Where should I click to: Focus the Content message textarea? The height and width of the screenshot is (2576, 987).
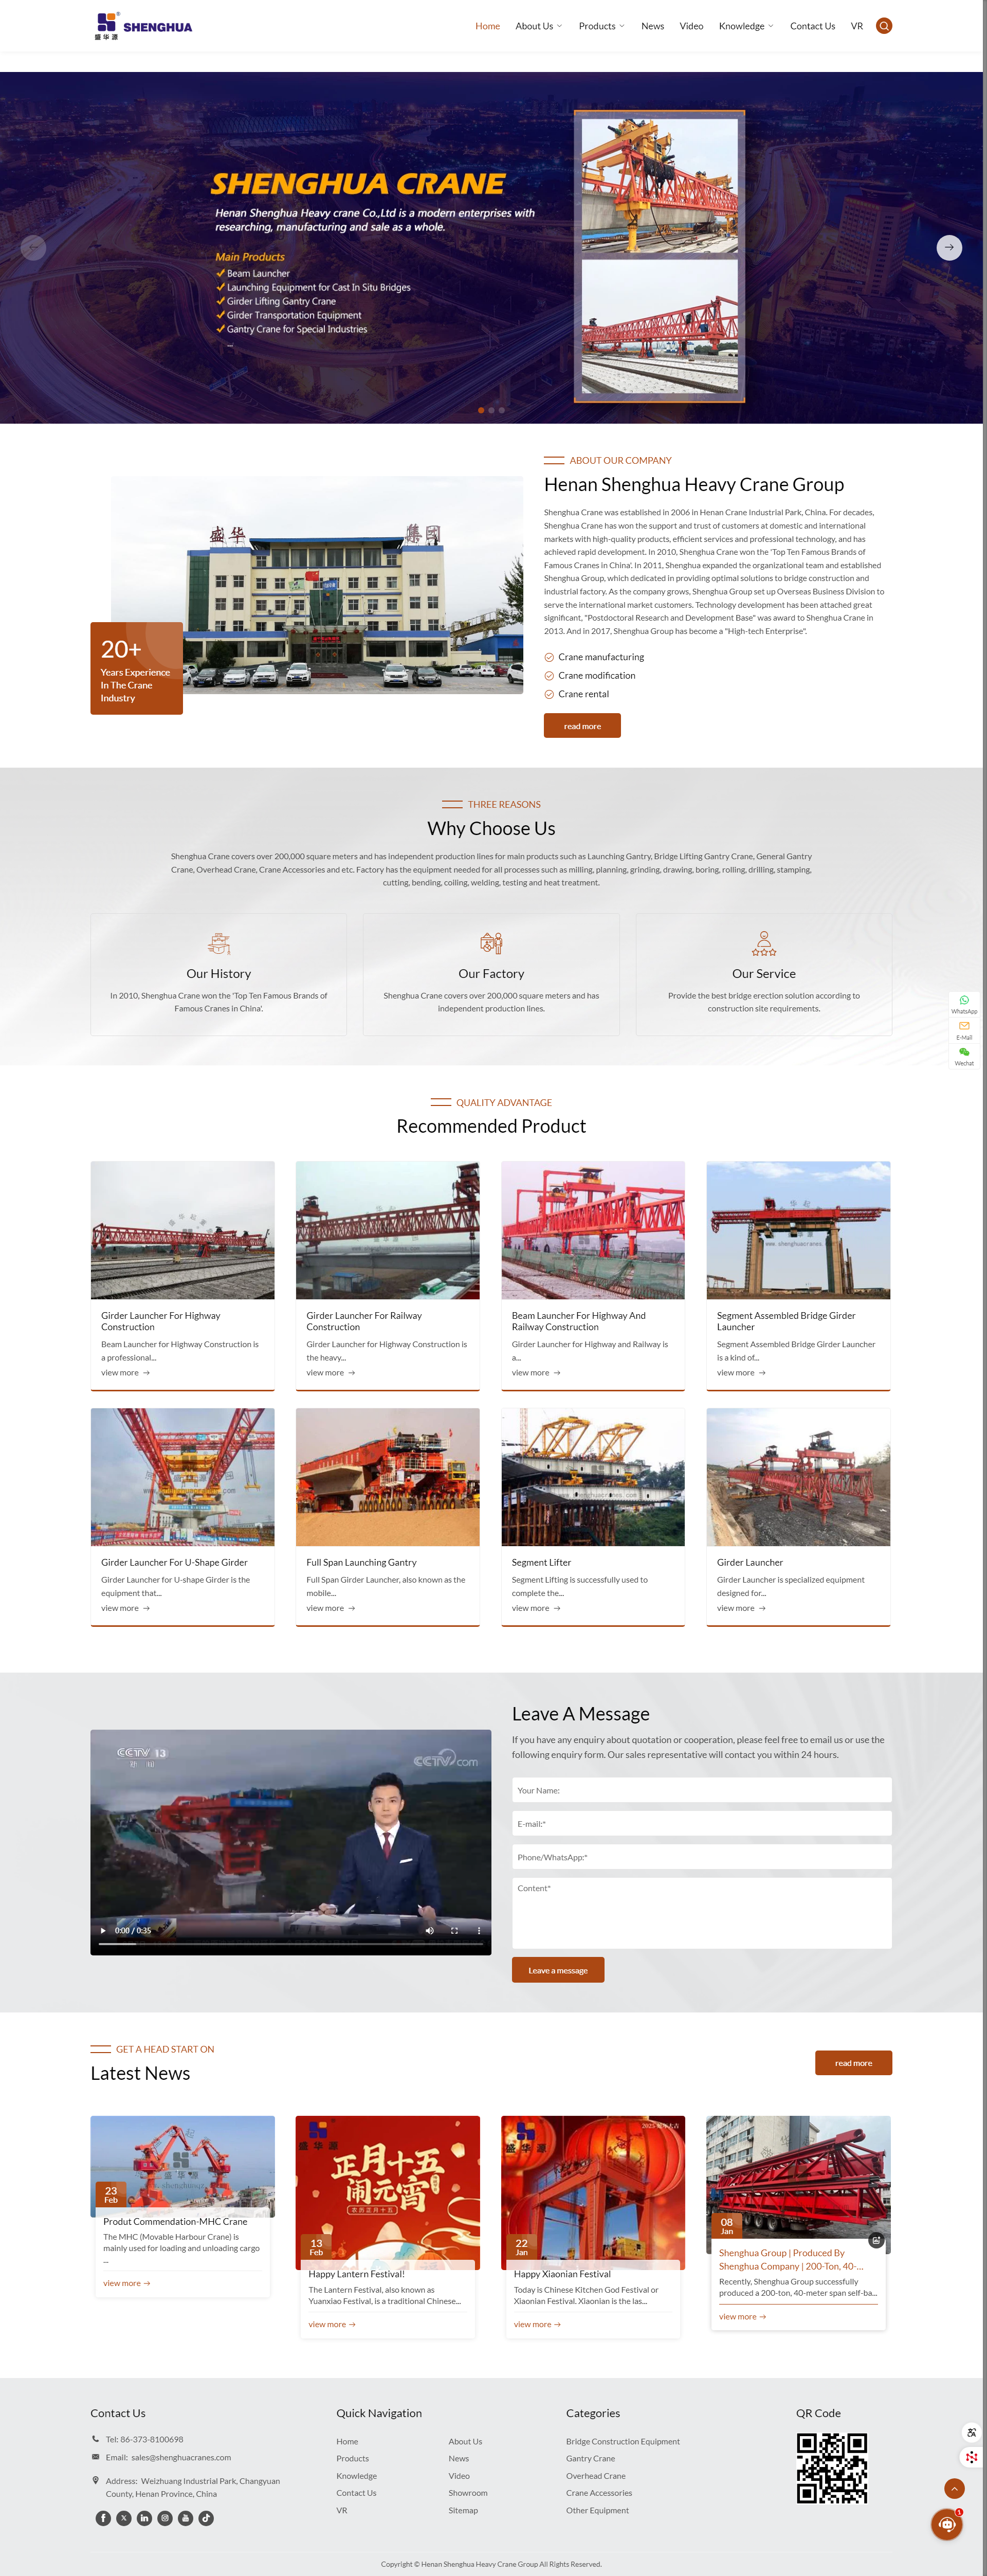(701, 1912)
